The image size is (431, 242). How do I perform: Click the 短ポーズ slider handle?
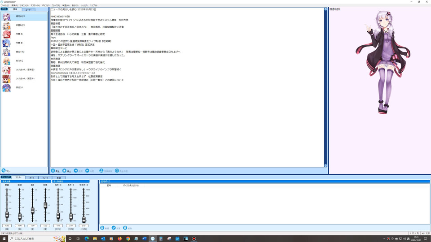[x=58, y=216]
